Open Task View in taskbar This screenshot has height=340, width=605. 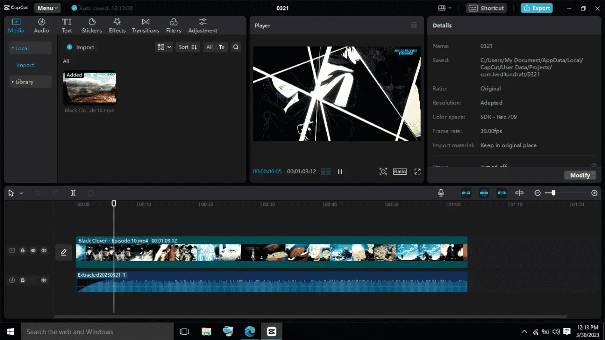[x=184, y=331]
